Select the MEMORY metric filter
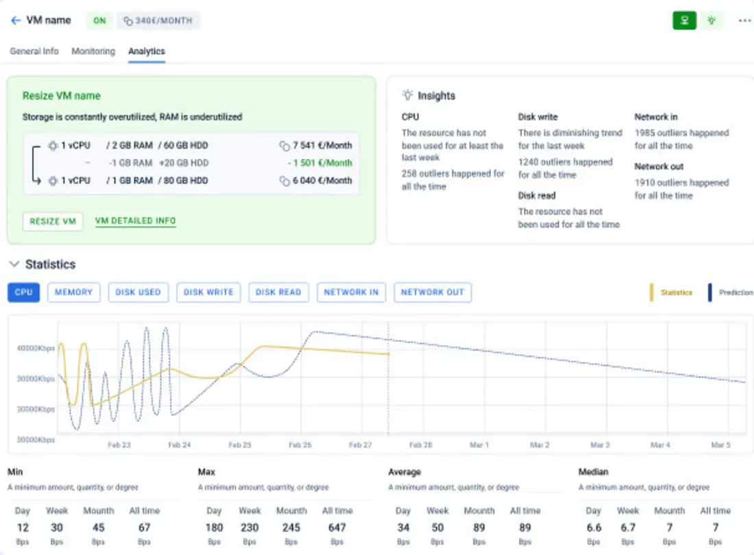Viewport: 754px width, 555px height. click(x=73, y=293)
